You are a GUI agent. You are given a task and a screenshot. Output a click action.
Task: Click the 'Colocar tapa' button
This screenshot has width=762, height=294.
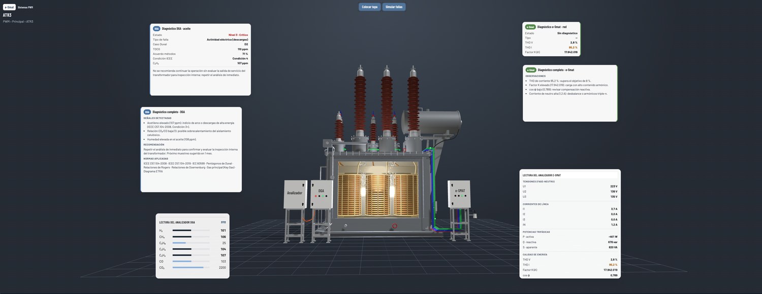click(370, 7)
